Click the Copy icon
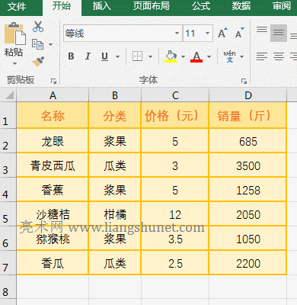This screenshot has width=297, height=305. [x=37, y=44]
